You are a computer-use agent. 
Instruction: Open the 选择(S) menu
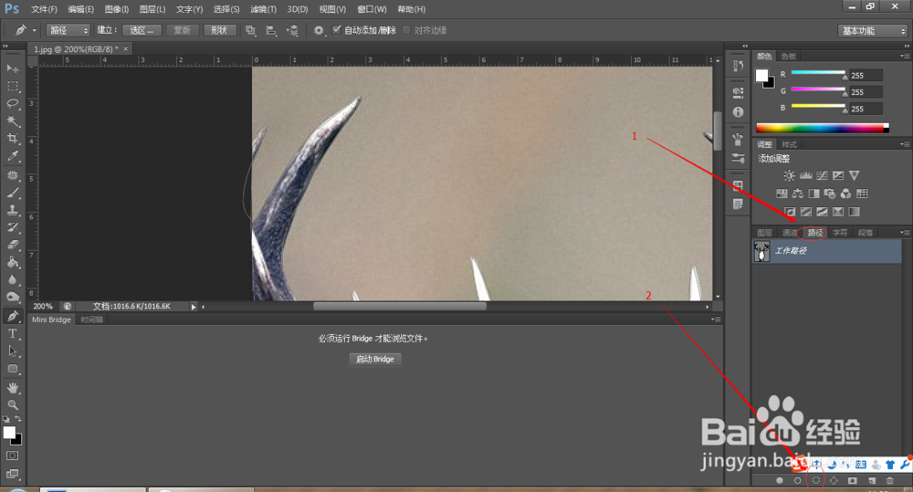point(226,9)
